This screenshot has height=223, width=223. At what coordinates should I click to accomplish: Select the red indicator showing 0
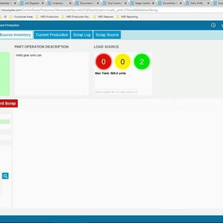click(x=104, y=62)
